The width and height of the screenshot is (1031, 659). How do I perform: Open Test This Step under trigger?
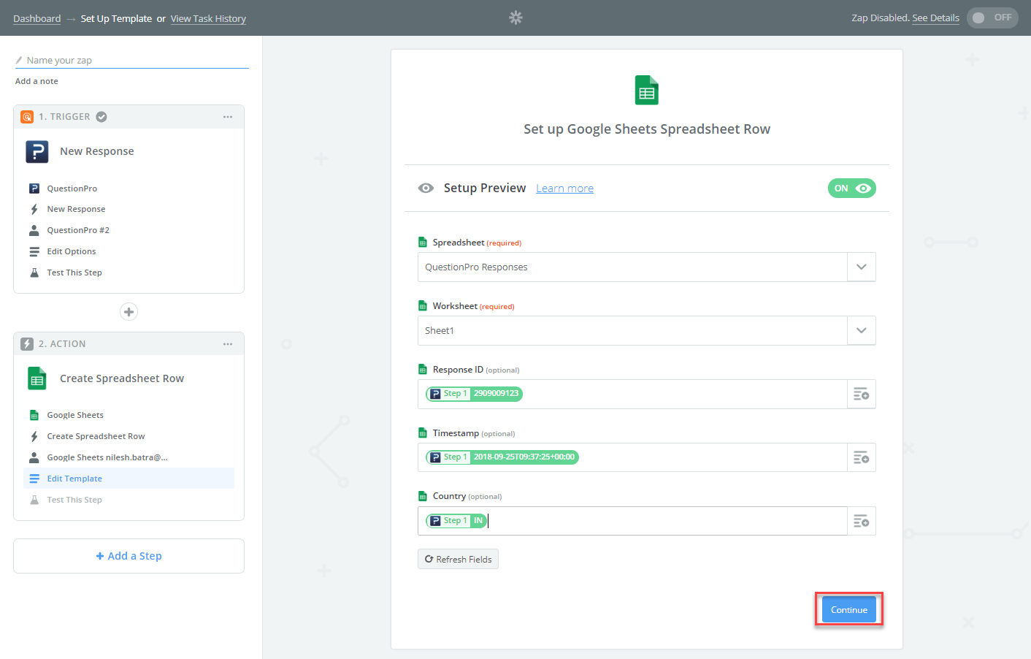(x=74, y=273)
